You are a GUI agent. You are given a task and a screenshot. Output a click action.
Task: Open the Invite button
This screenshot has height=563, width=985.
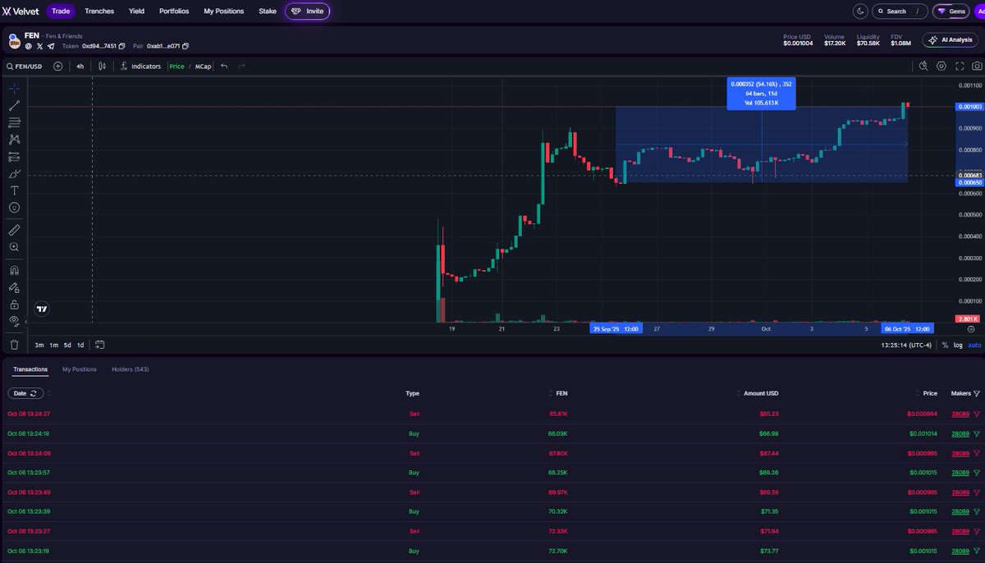tap(308, 11)
